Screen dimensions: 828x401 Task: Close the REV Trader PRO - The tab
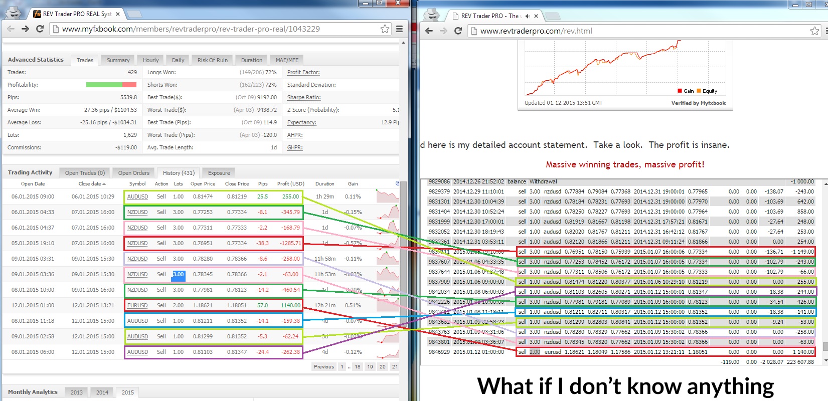pyautogui.click(x=536, y=16)
